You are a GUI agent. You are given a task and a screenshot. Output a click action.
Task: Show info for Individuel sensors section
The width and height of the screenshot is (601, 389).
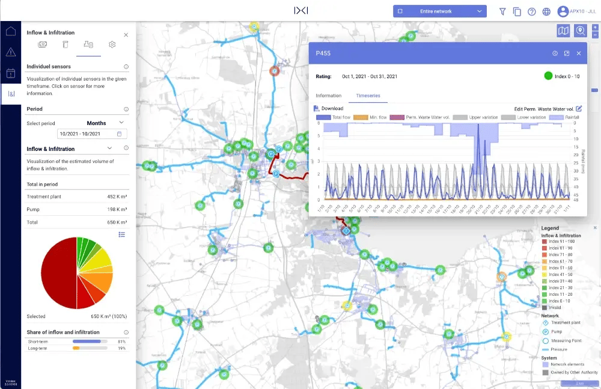126,67
